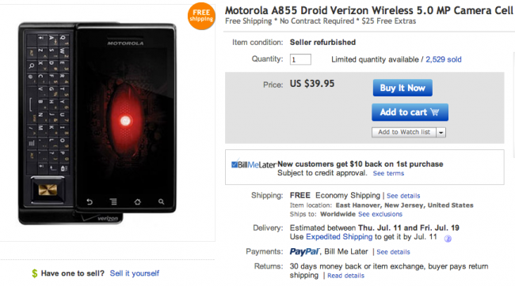Toggle the BillMeLater checkmark box
The width and height of the screenshot is (515, 286).
click(x=235, y=164)
